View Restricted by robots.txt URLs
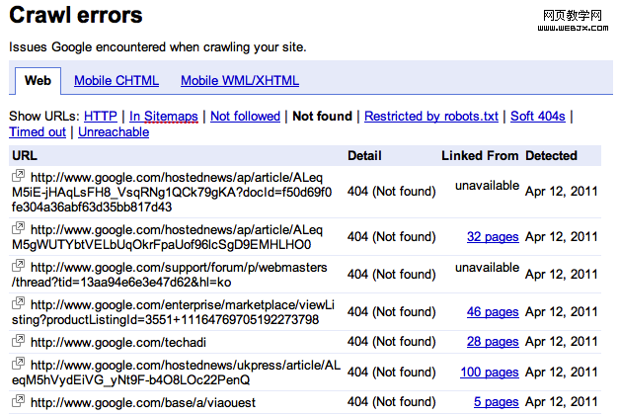This screenshot has height=415, width=619. coord(431,117)
